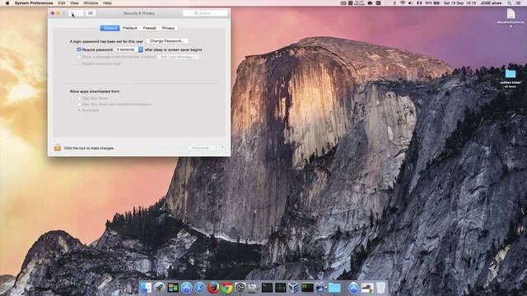The image size is (527, 296).
Task: Open the light-blue folder in the dock
Action: tap(334, 288)
